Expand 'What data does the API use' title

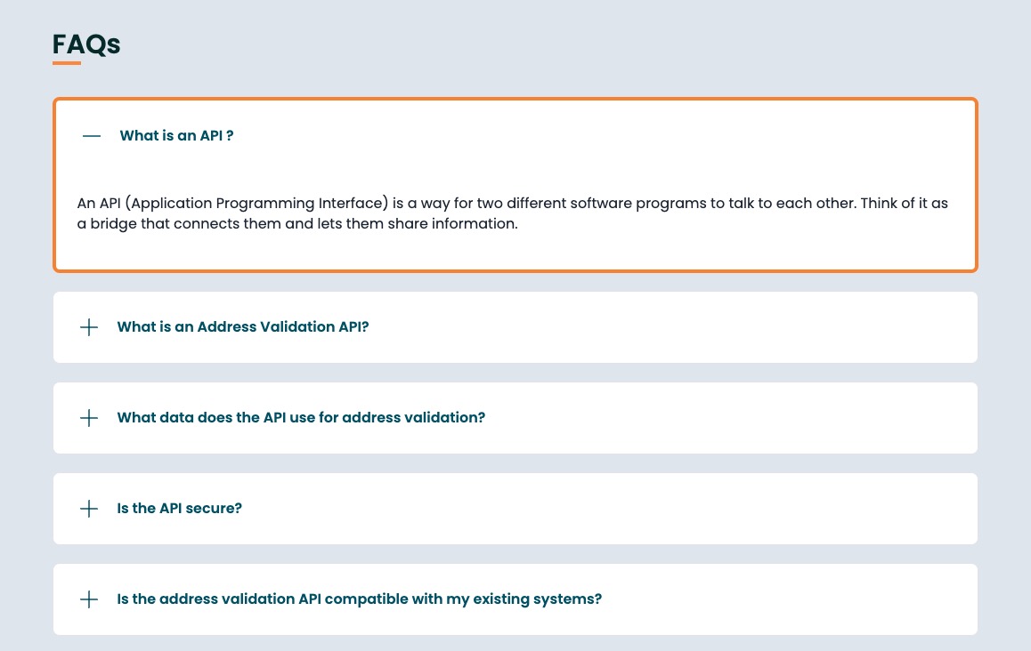[301, 417]
